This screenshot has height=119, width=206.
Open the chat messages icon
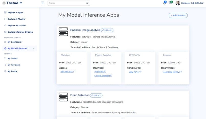[x=171, y=3]
